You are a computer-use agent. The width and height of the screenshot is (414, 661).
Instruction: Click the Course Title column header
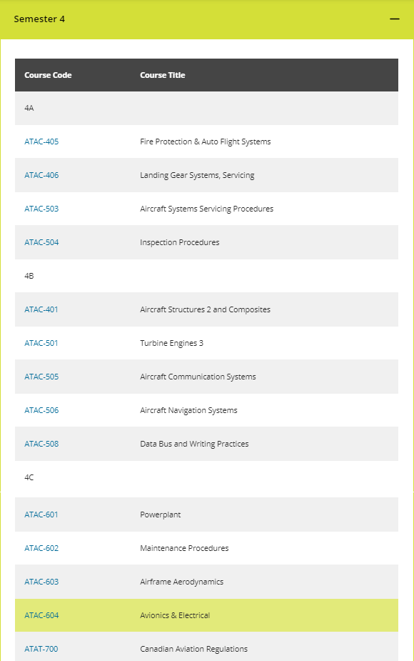pyautogui.click(x=163, y=75)
